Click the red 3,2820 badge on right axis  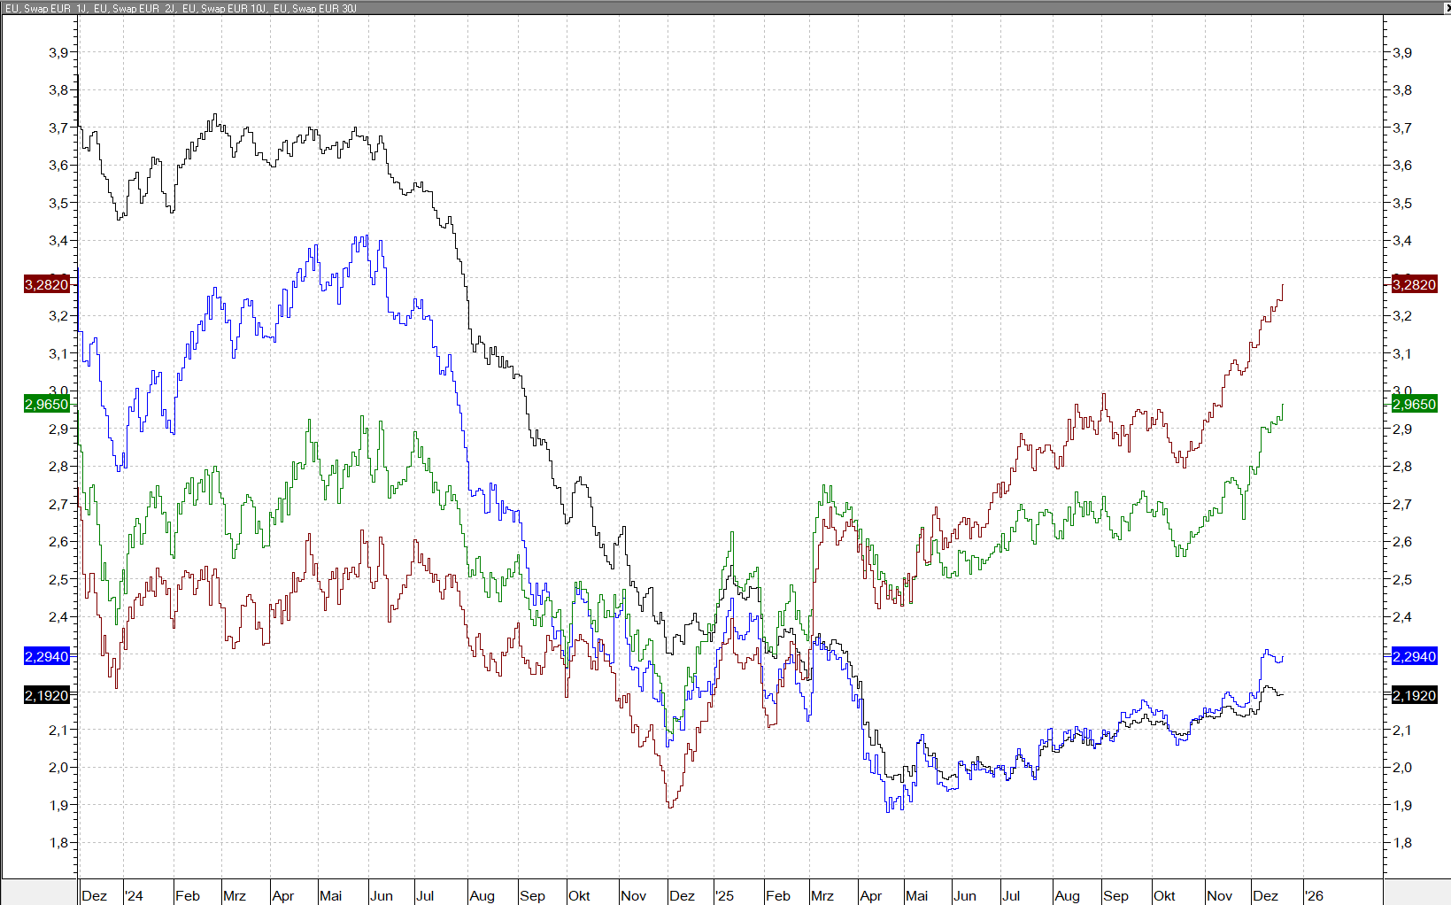click(1414, 284)
